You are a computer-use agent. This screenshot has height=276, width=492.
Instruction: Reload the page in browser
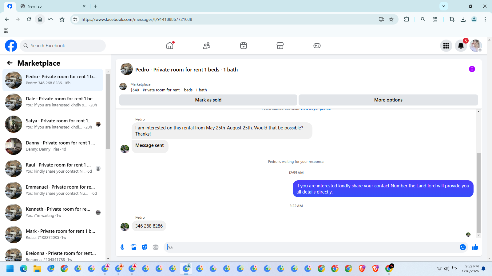click(x=29, y=19)
